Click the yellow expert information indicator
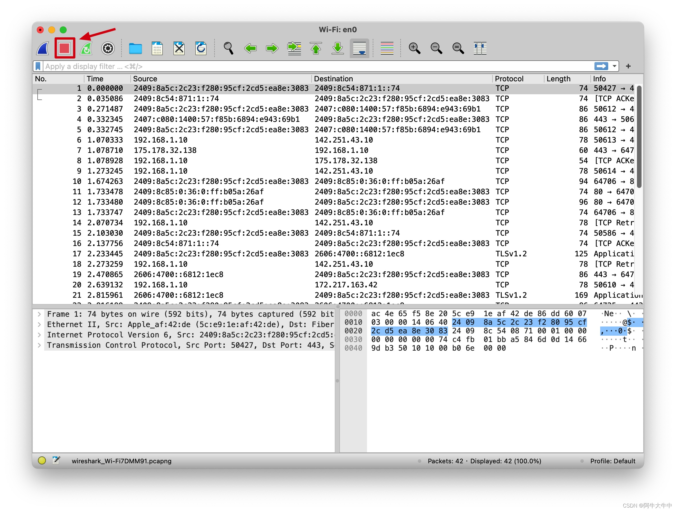This screenshot has height=511, width=676. point(42,460)
